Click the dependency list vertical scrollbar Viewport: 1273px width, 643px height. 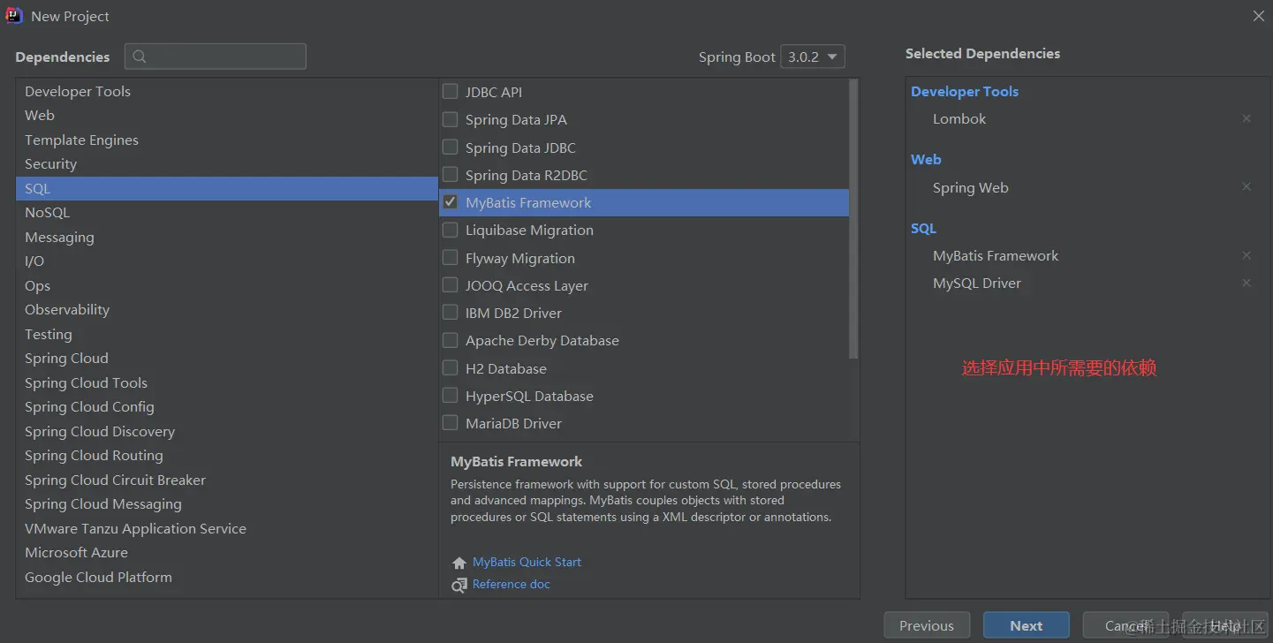(x=853, y=219)
